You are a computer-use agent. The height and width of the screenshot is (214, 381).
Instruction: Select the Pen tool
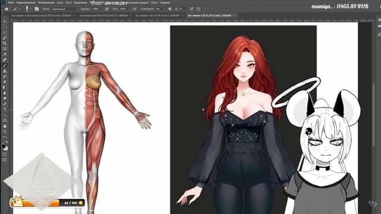pos(5,104)
